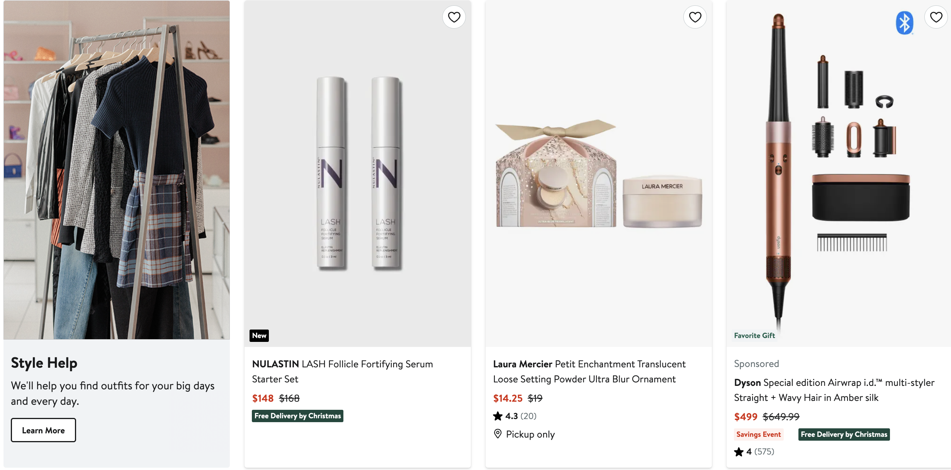Image resolution: width=951 pixels, height=470 pixels.
Task: Click the Savings Event badge
Action: tap(758, 434)
